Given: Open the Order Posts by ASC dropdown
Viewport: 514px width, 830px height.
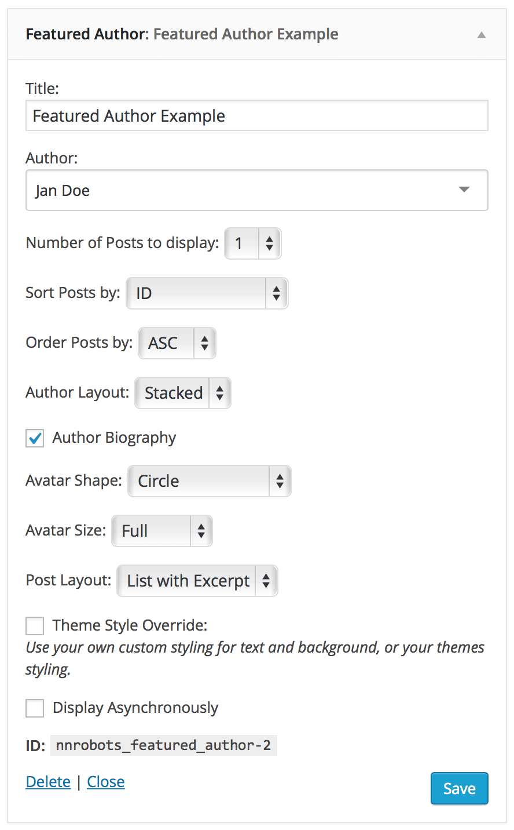Looking at the screenshot, I should (x=177, y=343).
